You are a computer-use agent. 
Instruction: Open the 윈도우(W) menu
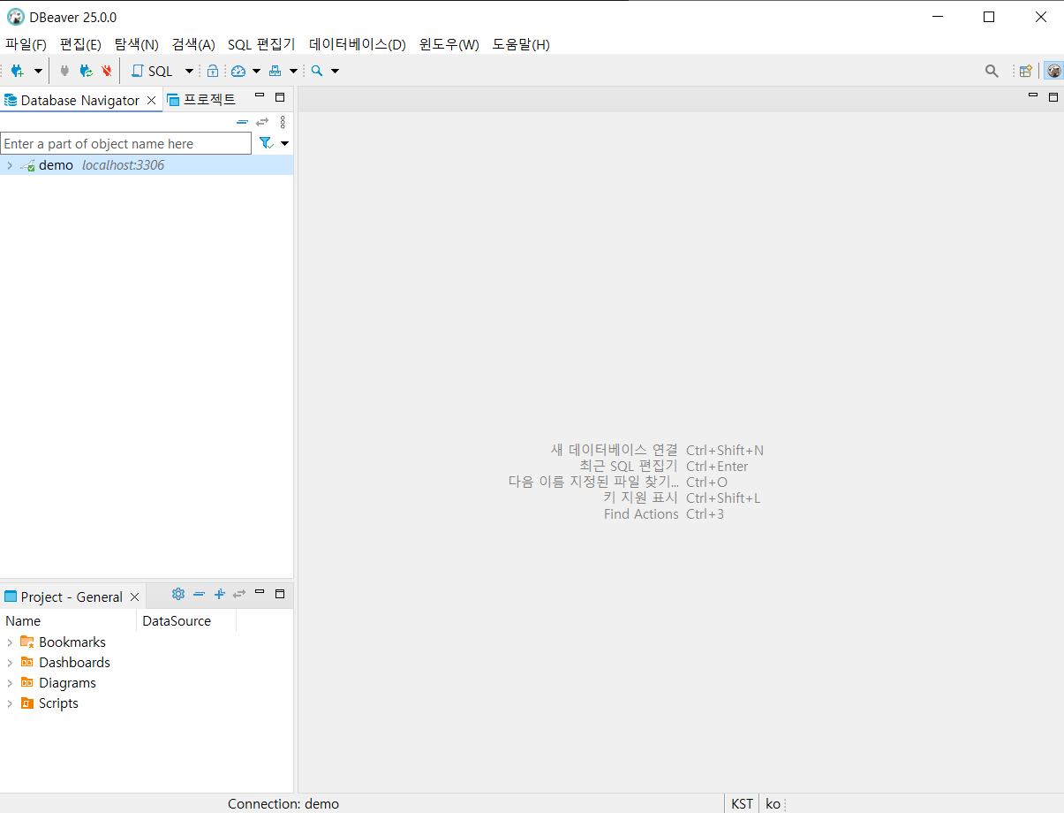pos(449,44)
